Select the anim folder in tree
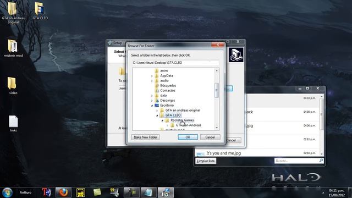352x198 pixels. pyautogui.click(x=164, y=70)
